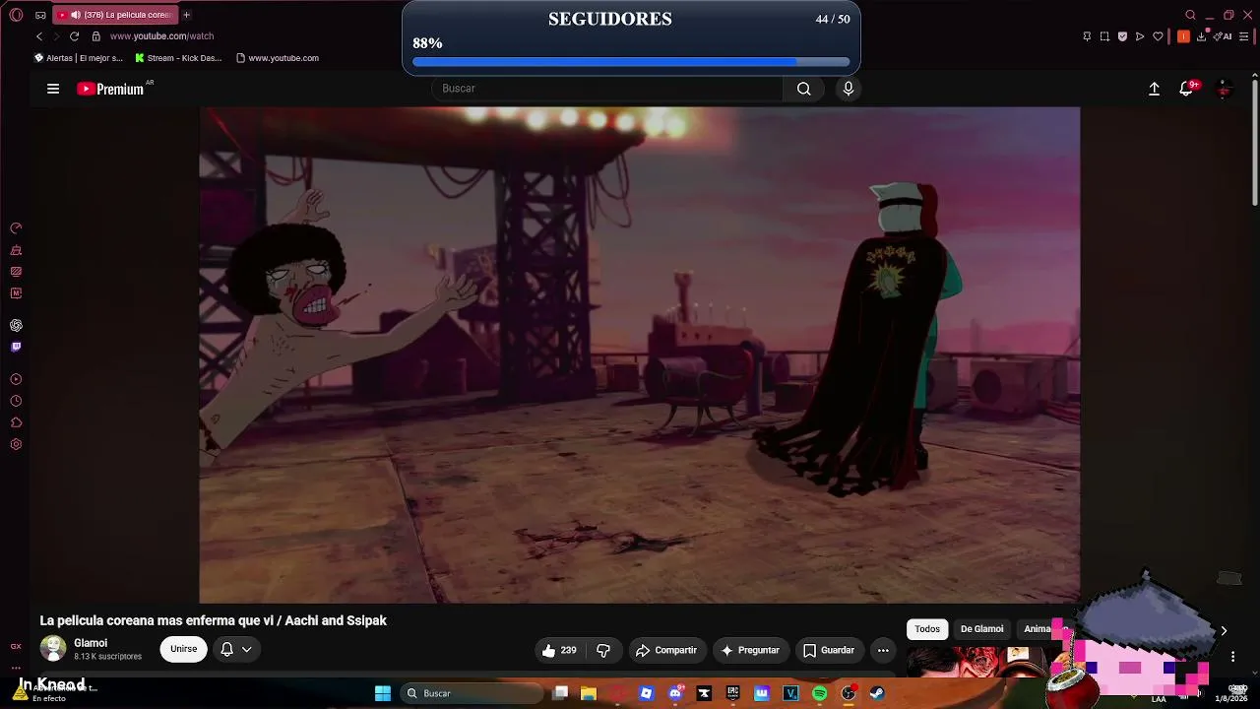
Task: Open the Opera player/flow send icon
Action: pyautogui.click(x=1140, y=36)
